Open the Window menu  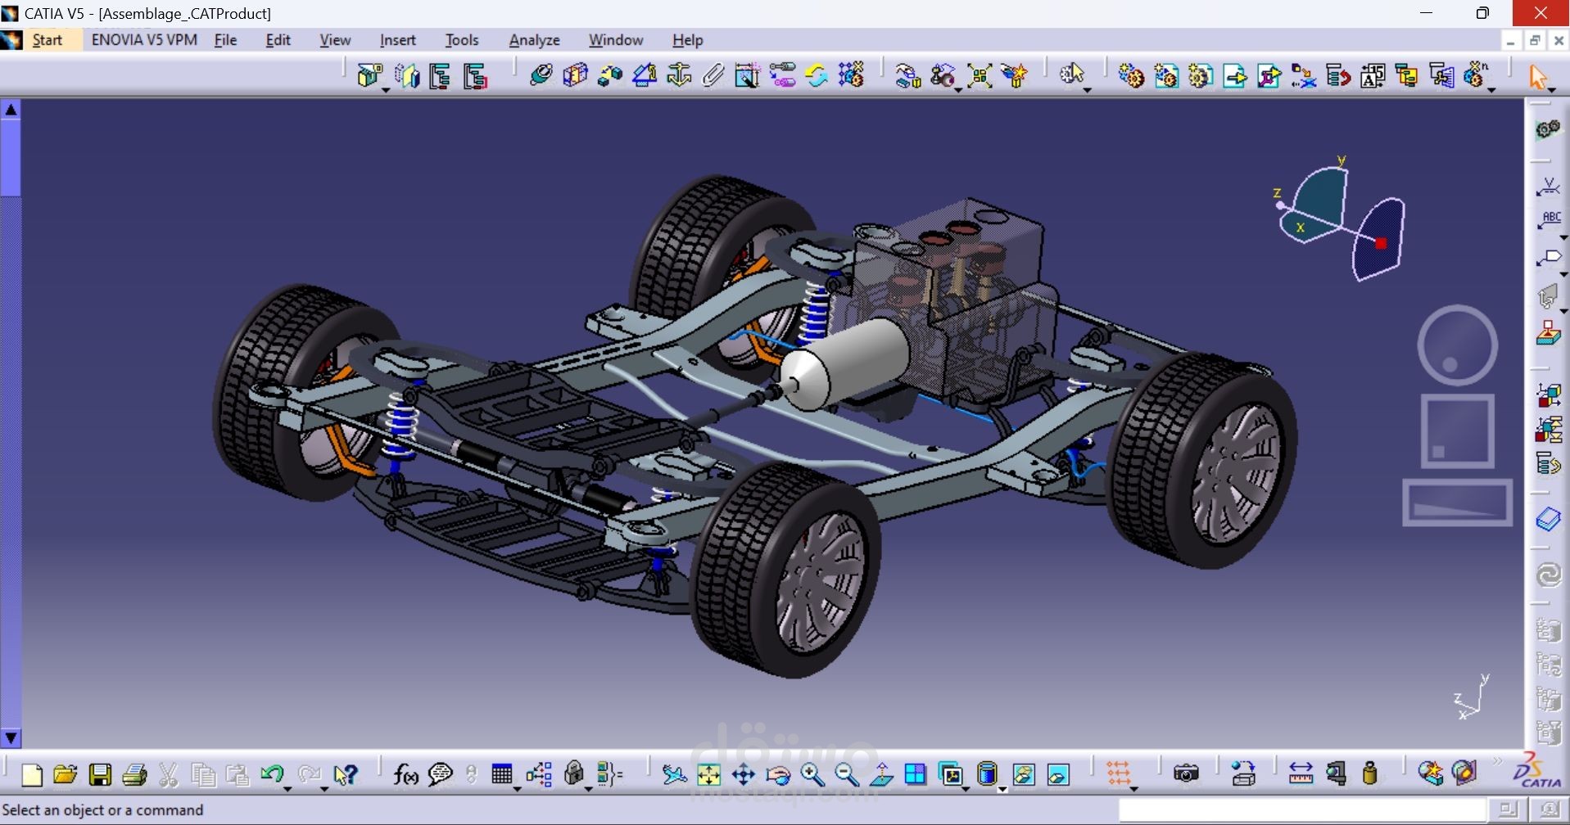pos(616,40)
